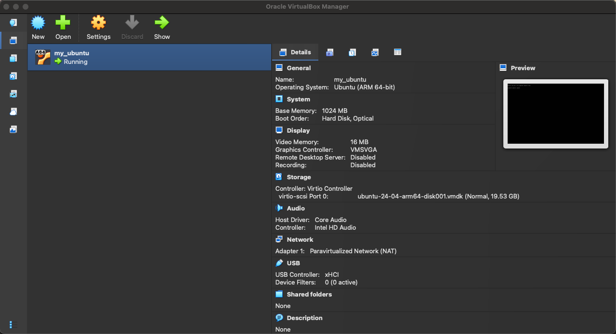Click the sidebar menu icon at bottom-left

(13, 325)
